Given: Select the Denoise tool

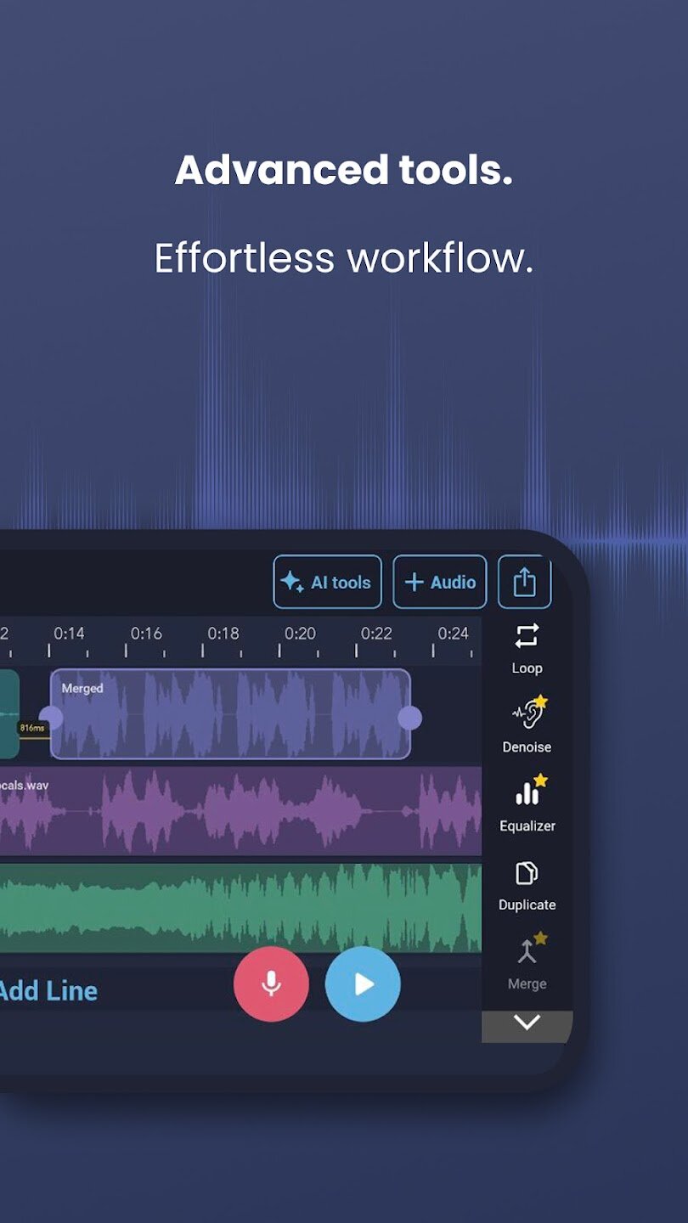Looking at the screenshot, I should [x=527, y=724].
